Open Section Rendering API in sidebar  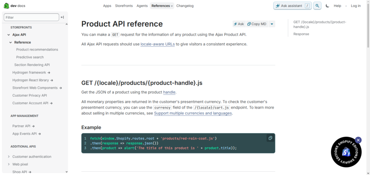click(32, 65)
